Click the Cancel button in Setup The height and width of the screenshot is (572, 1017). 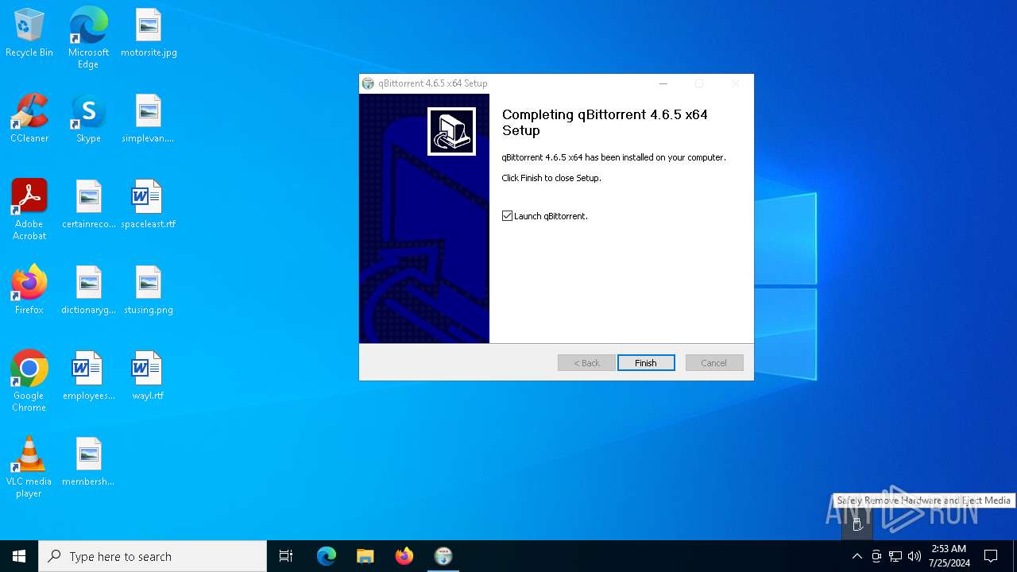click(713, 363)
